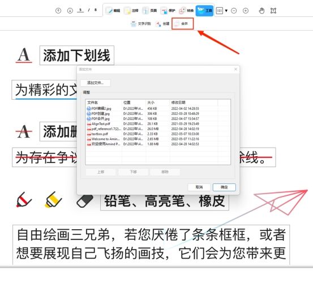Zoom out with the minus circle icon

pos(234,11)
